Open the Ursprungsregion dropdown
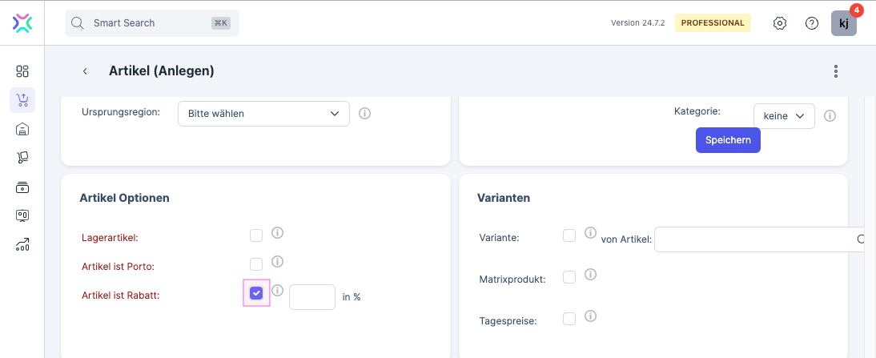Image resolution: width=876 pixels, height=358 pixels. 263,114
